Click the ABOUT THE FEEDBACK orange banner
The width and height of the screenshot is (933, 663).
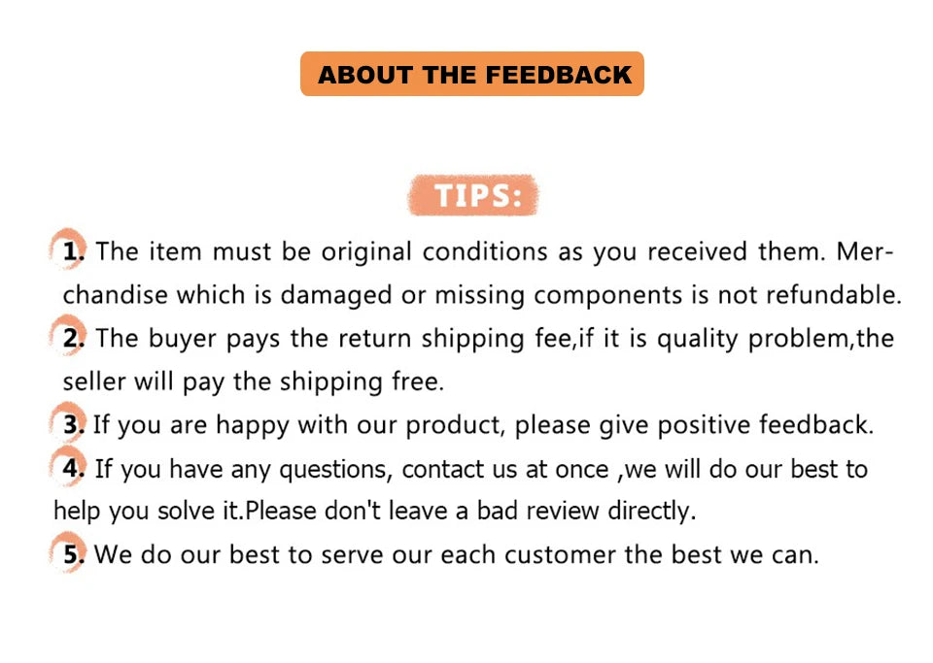click(472, 74)
